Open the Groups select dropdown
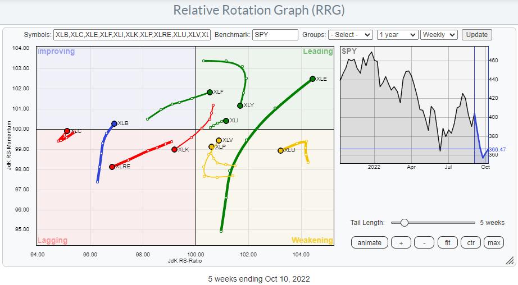Screen dimensions: 518x285 coord(351,35)
